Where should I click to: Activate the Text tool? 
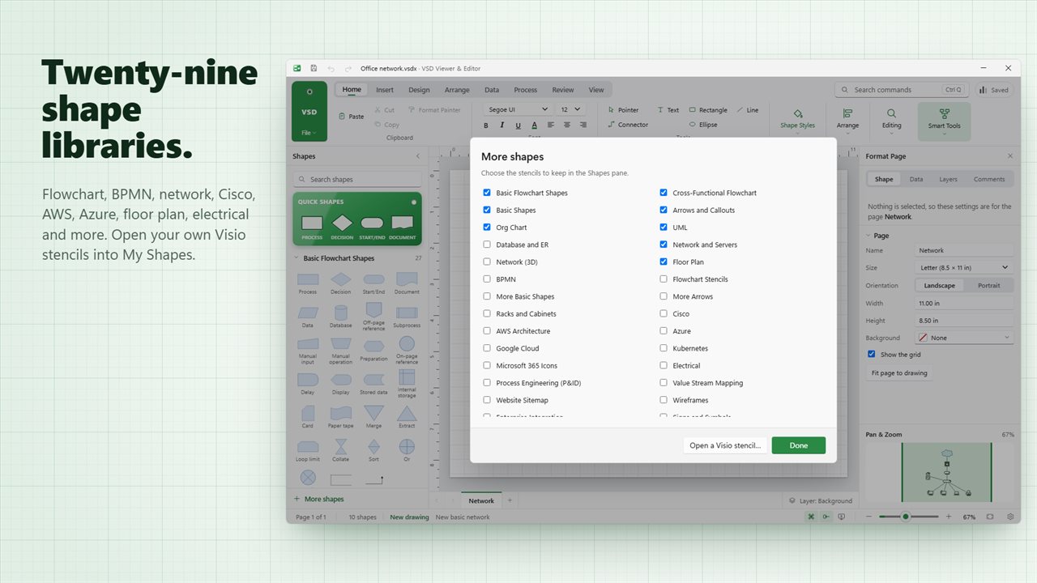click(668, 110)
